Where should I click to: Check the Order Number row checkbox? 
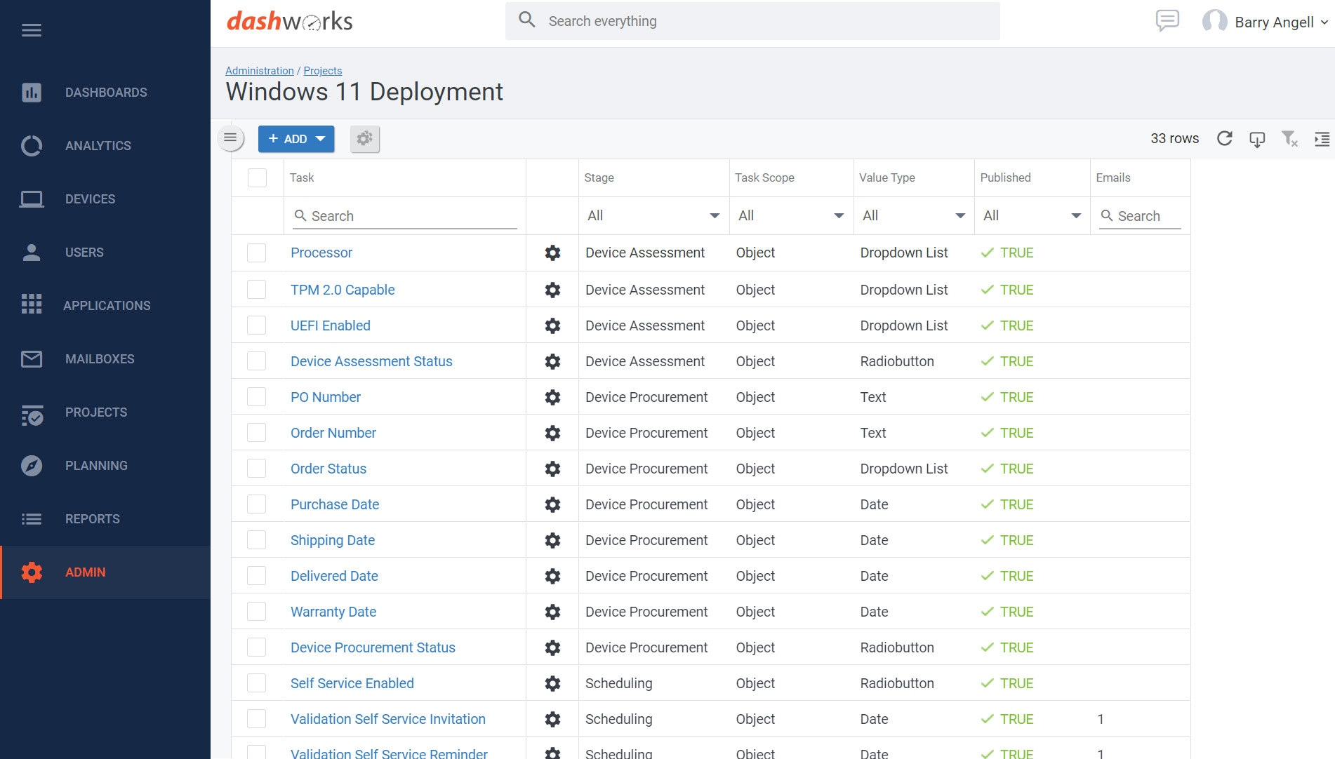(257, 432)
